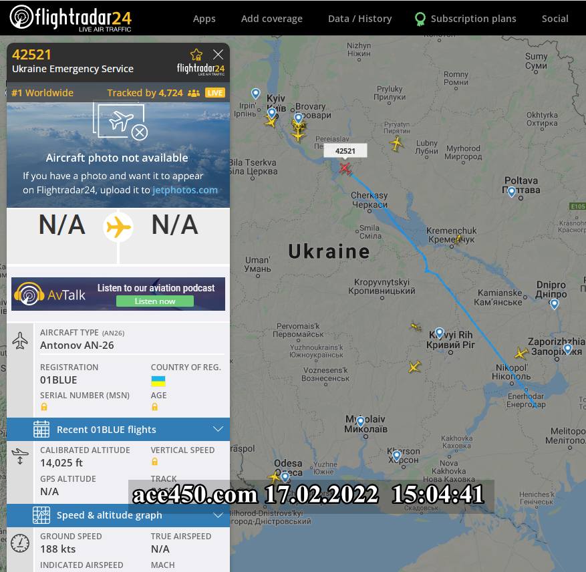
Task: Select the red aircraft icon labeled 42521
Action: 345,168
